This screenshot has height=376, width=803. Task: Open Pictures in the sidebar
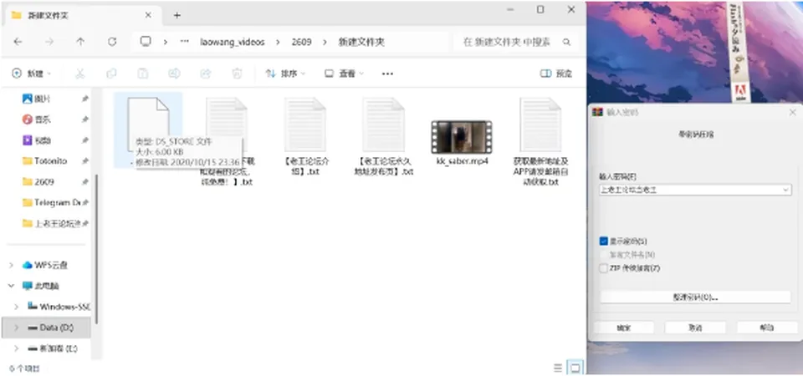pyautogui.click(x=43, y=99)
